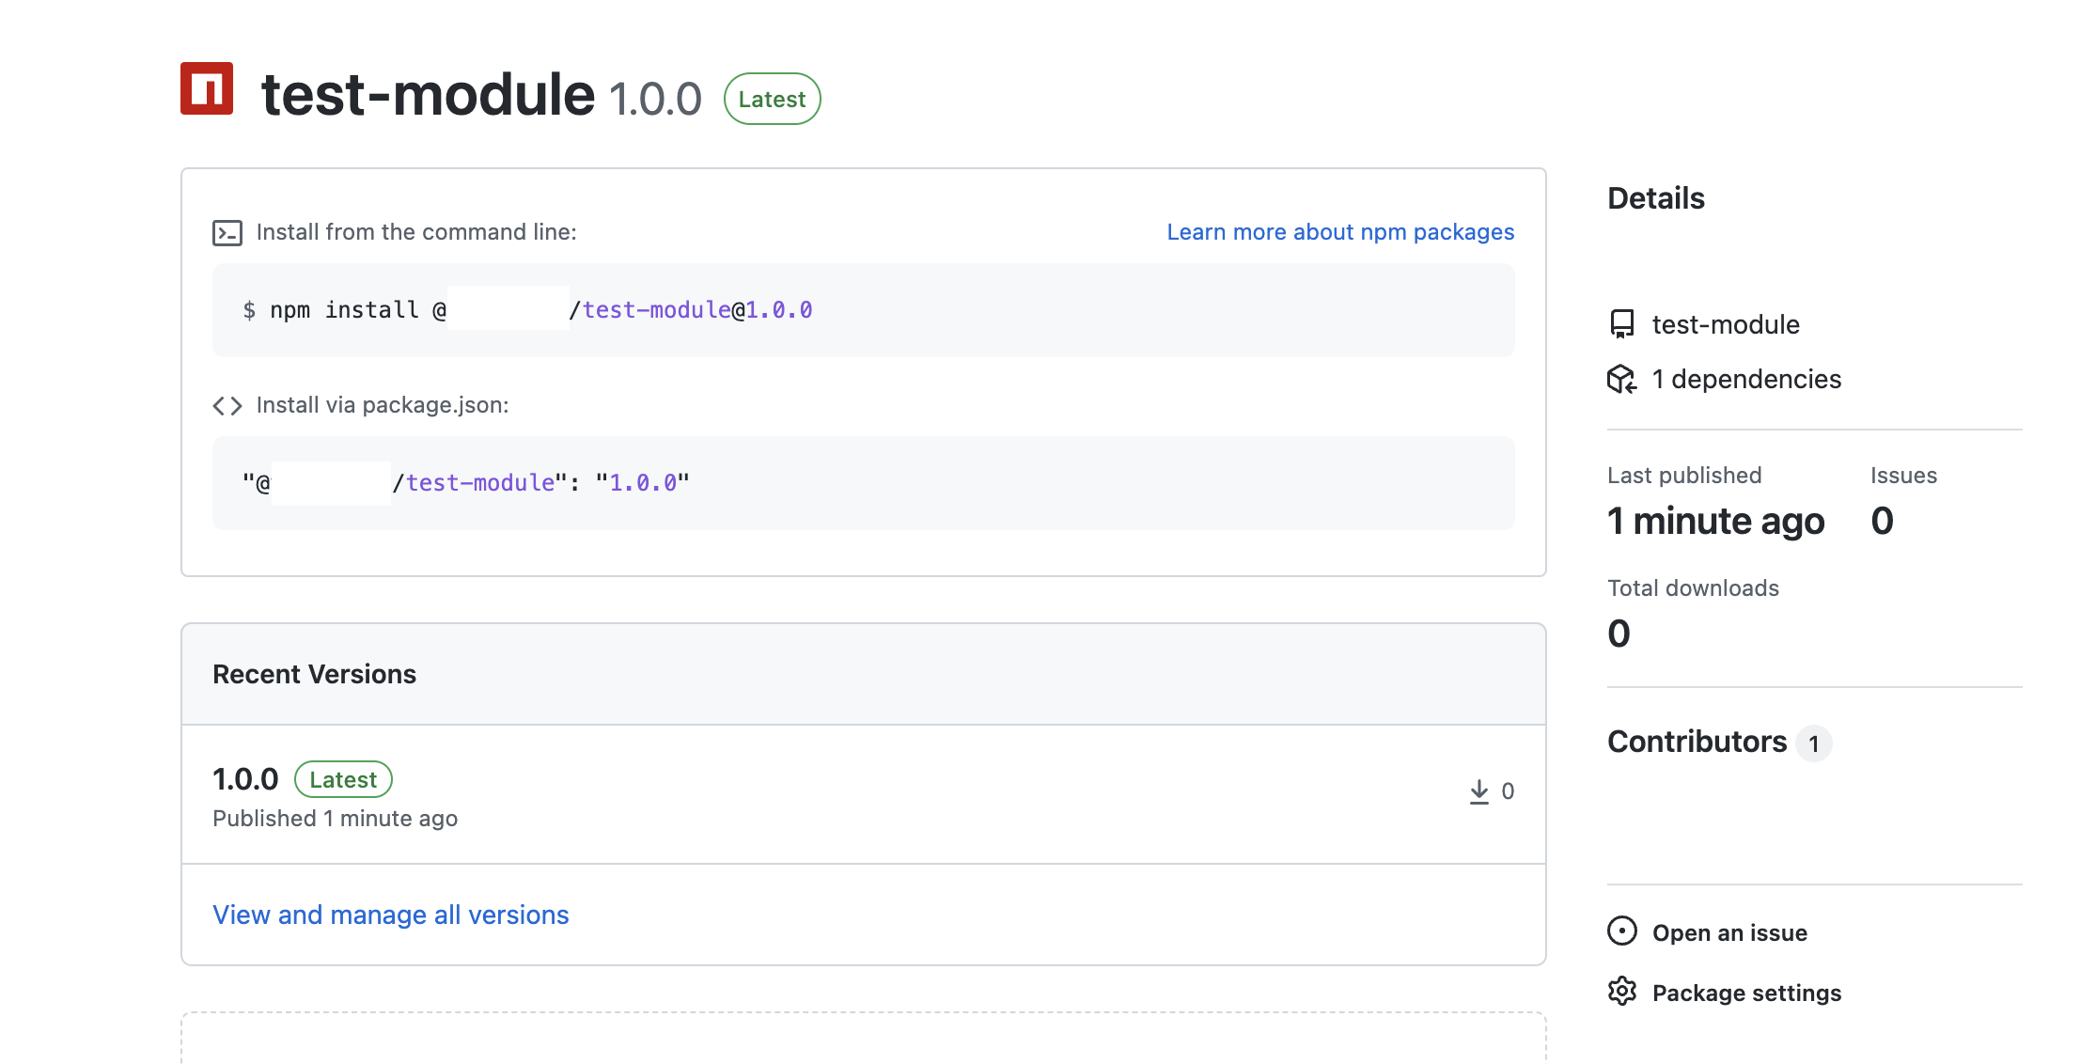Click the download arrow icon for version 1.0.0

(x=1479, y=791)
